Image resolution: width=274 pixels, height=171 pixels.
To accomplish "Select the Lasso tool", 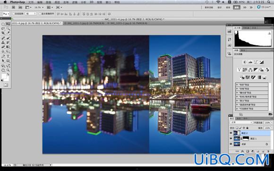I will [x=3, y=28].
